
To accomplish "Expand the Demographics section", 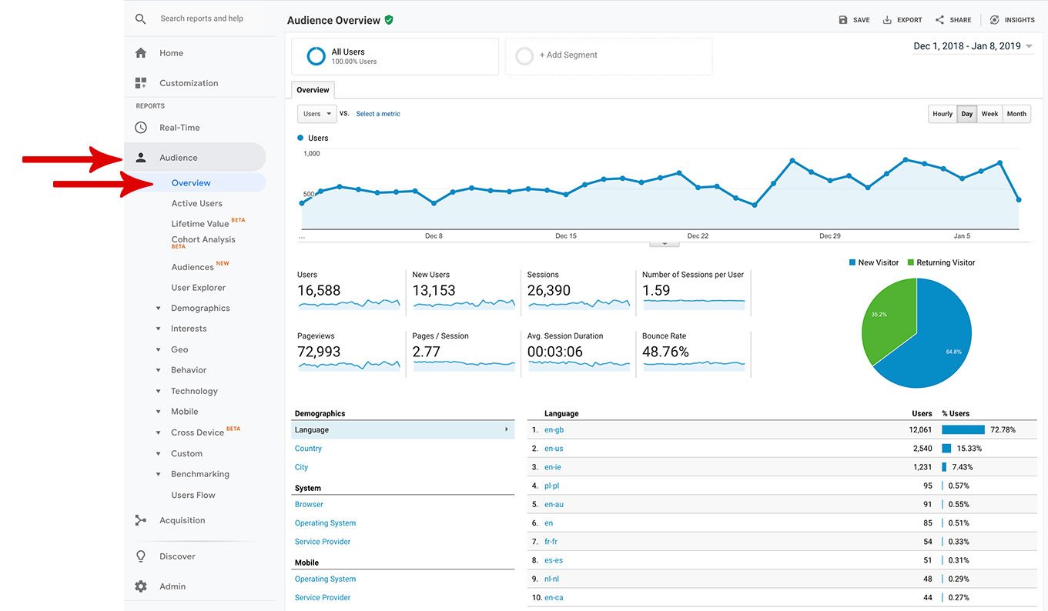I will pyautogui.click(x=159, y=308).
